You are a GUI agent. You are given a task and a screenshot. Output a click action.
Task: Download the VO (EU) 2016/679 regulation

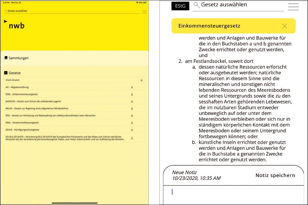pos(132,138)
